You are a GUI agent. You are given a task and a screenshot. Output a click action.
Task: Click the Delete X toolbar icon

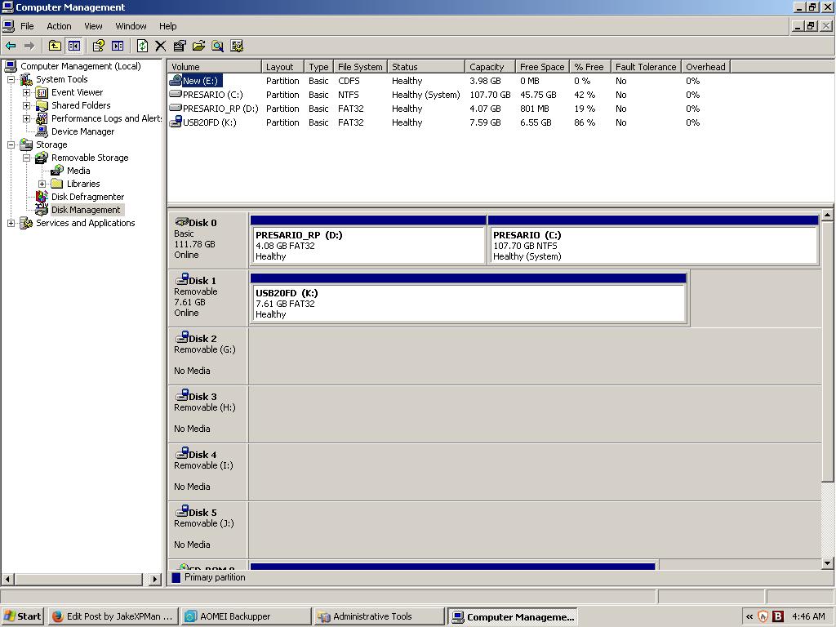[161, 46]
